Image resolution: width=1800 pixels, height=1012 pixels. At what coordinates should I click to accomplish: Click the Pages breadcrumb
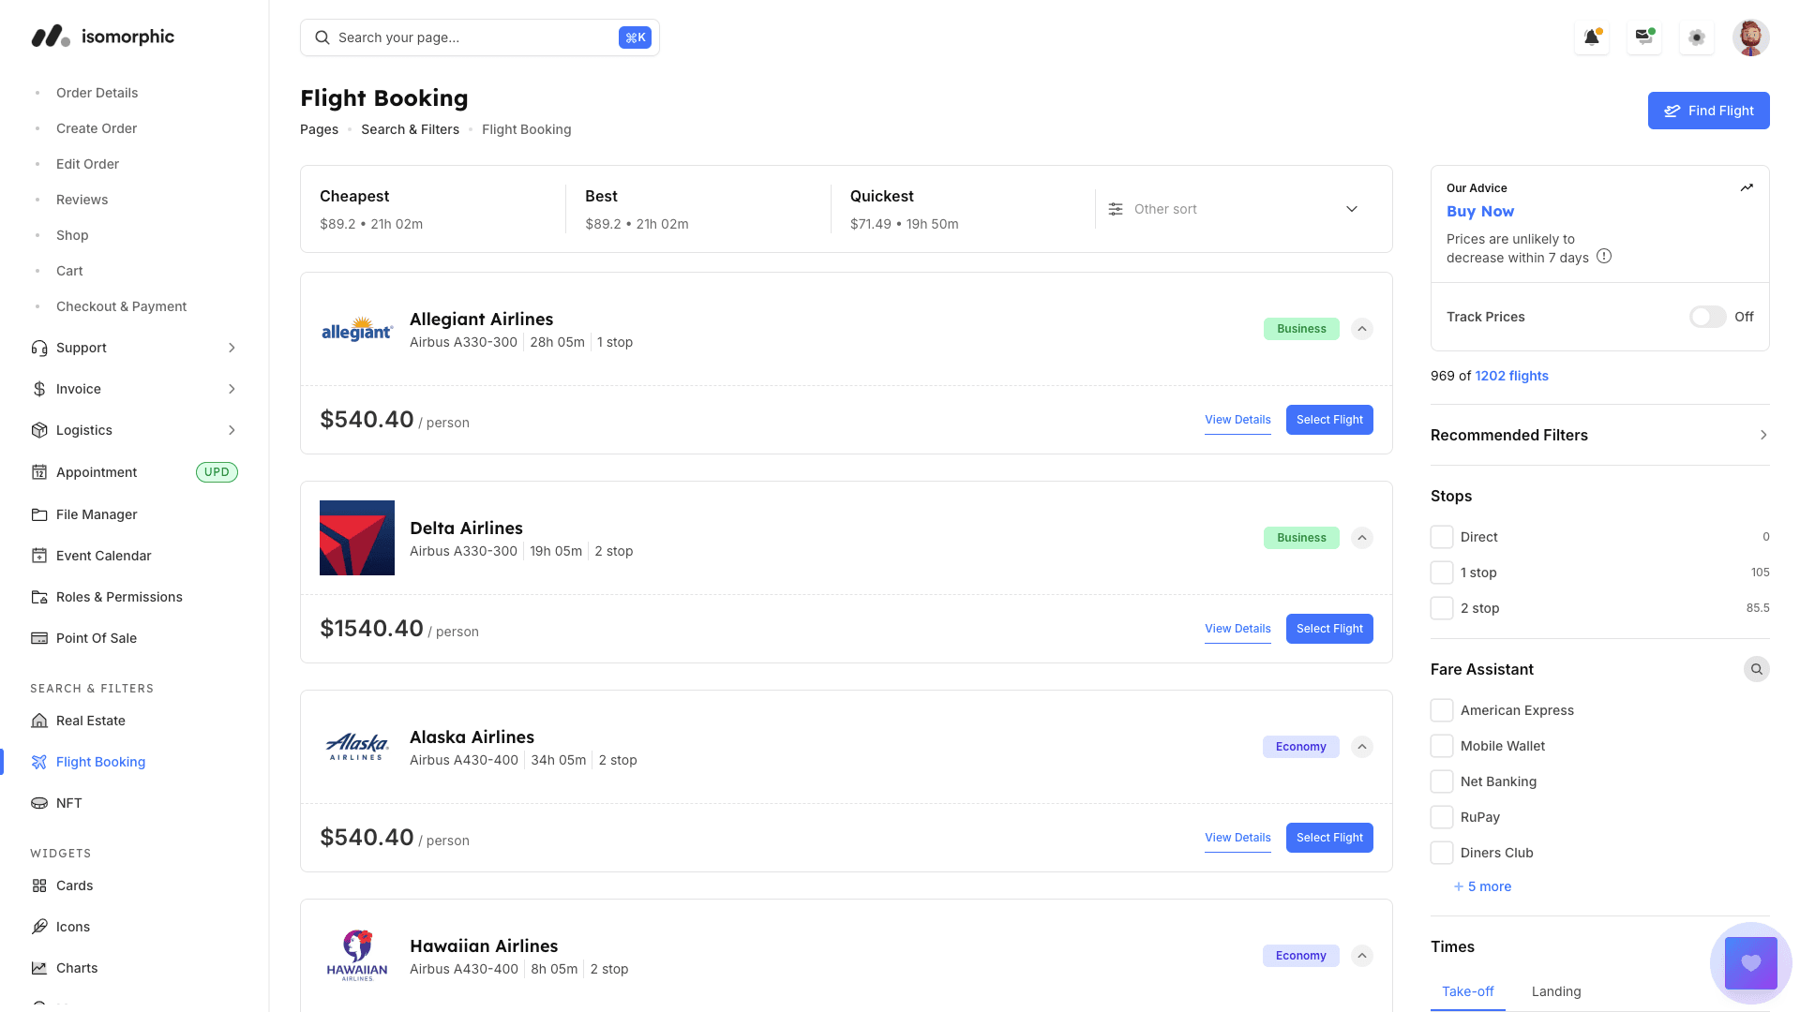pos(319,129)
